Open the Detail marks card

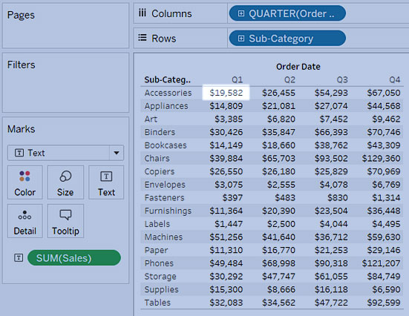(24, 221)
